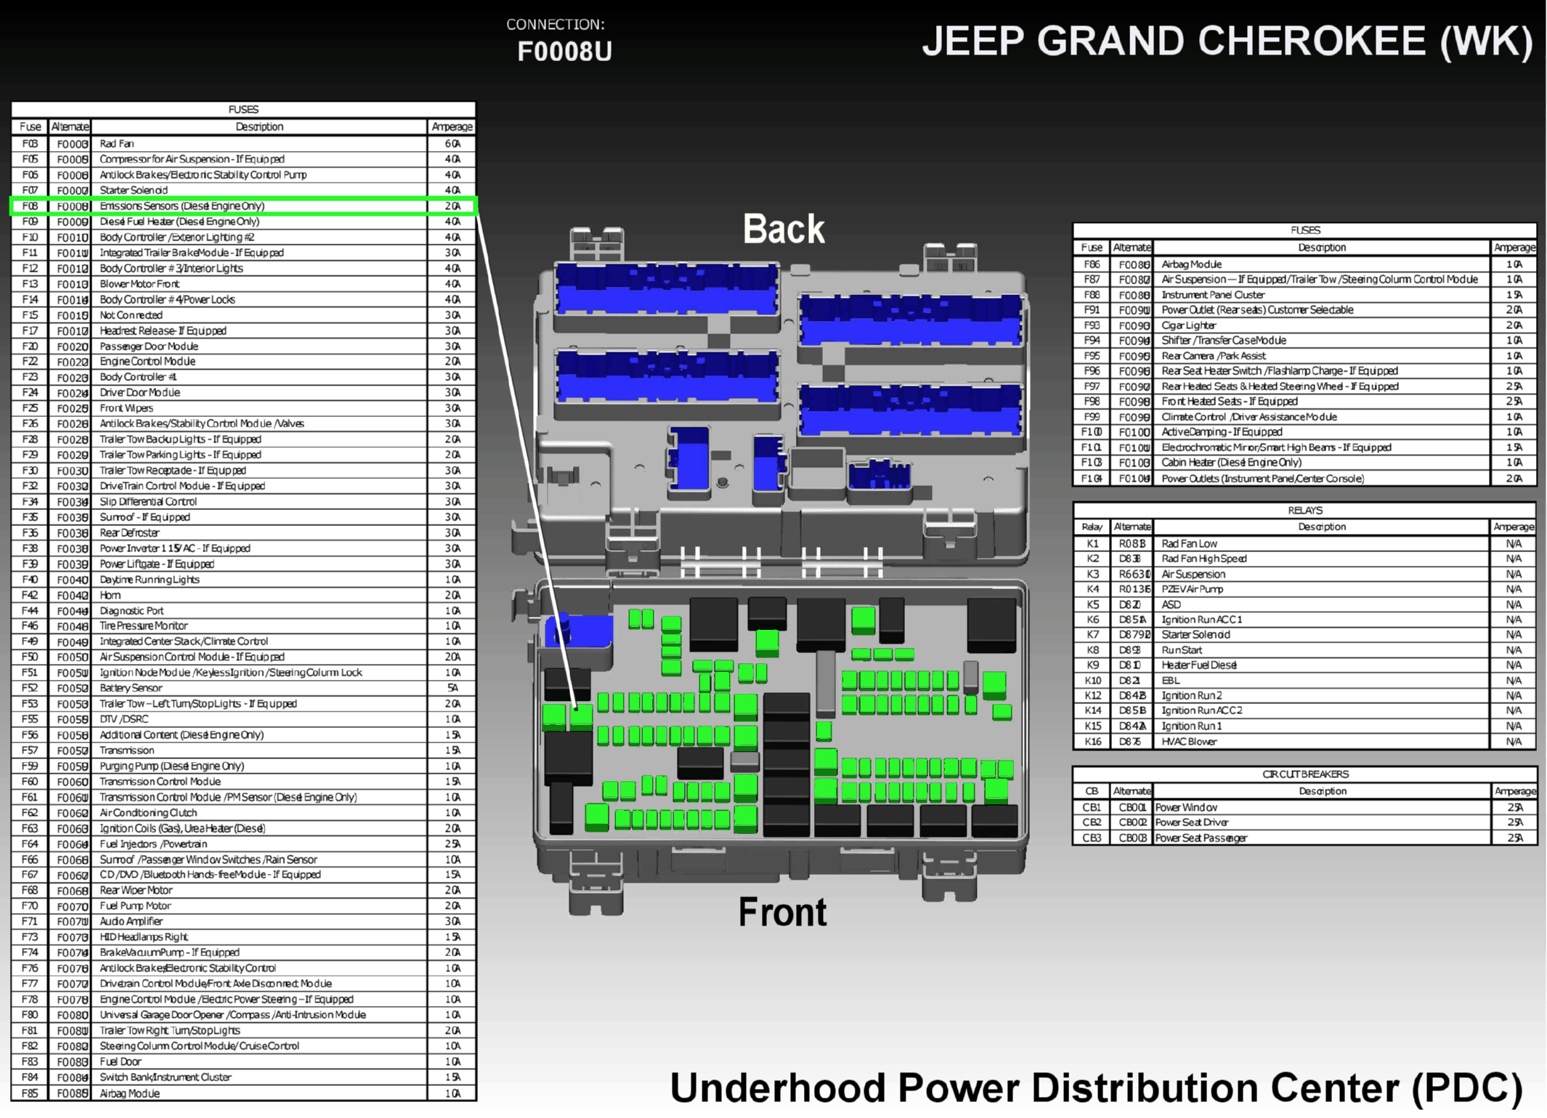Click the "ASD" relay K5 description
Image resolution: width=1547 pixels, height=1118 pixels.
(x=1171, y=605)
